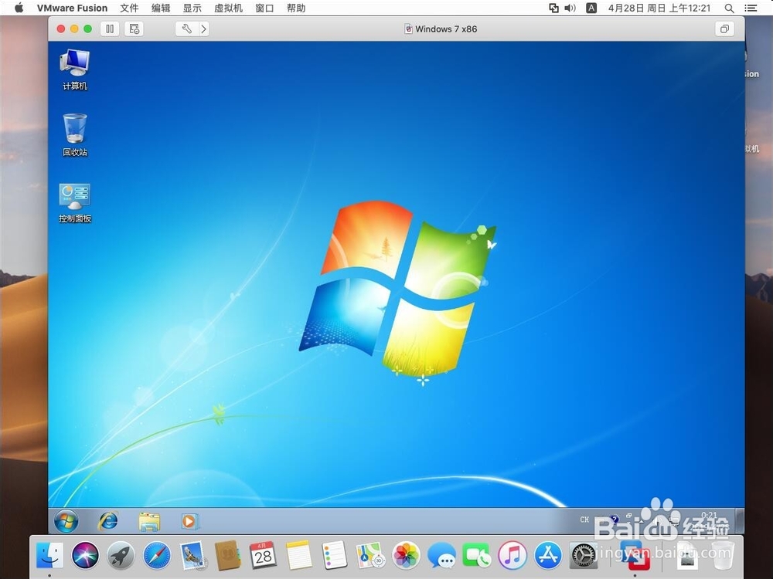Open the 帮助 menu

296,8
